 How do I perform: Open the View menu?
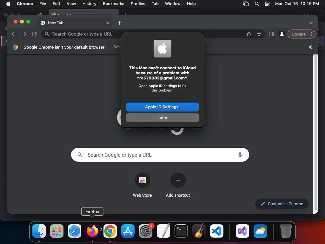pyautogui.click(x=71, y=4)
